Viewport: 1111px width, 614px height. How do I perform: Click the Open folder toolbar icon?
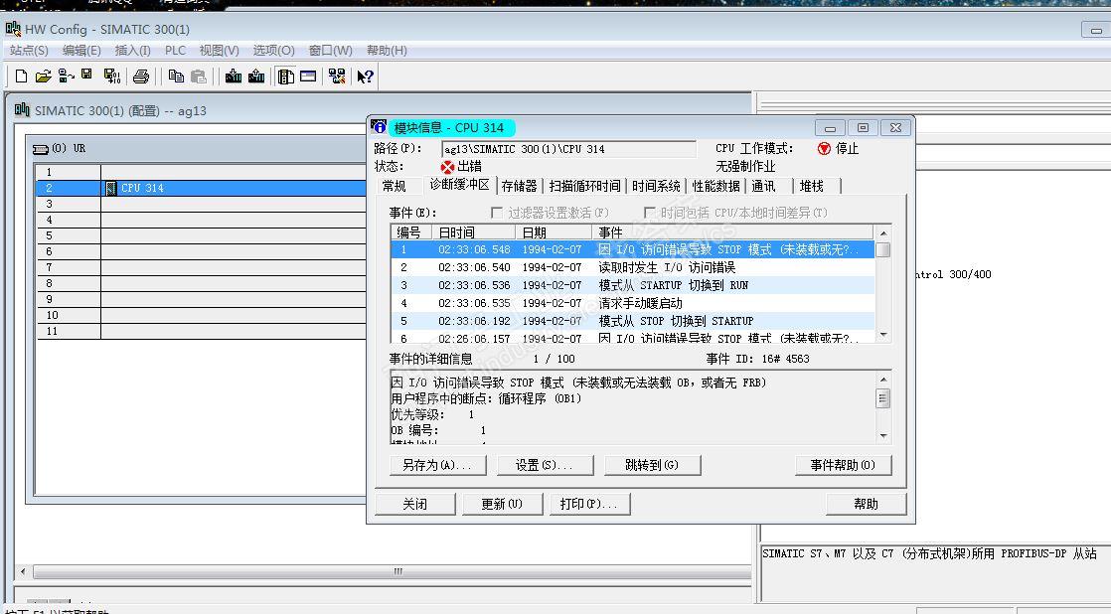[x=43, y=77]
